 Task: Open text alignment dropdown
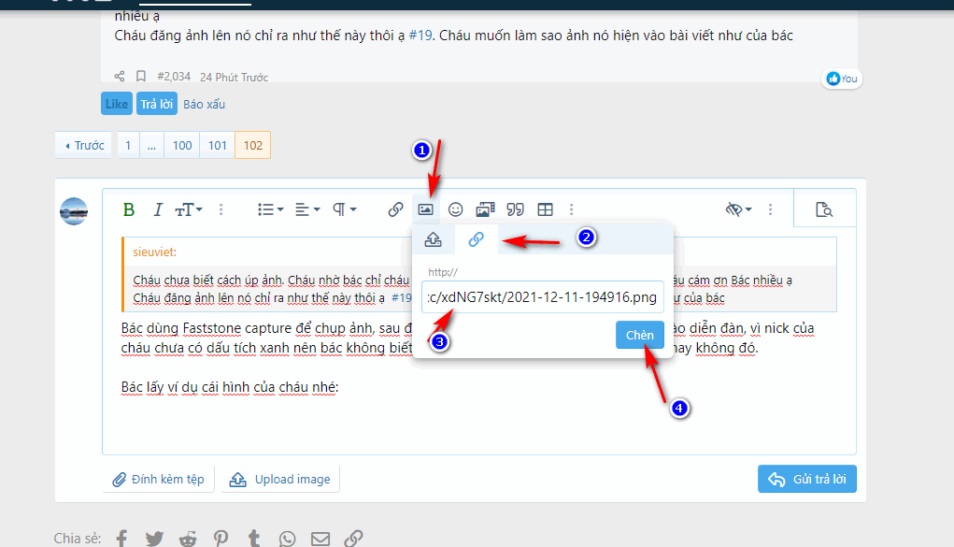click(307, 209)
